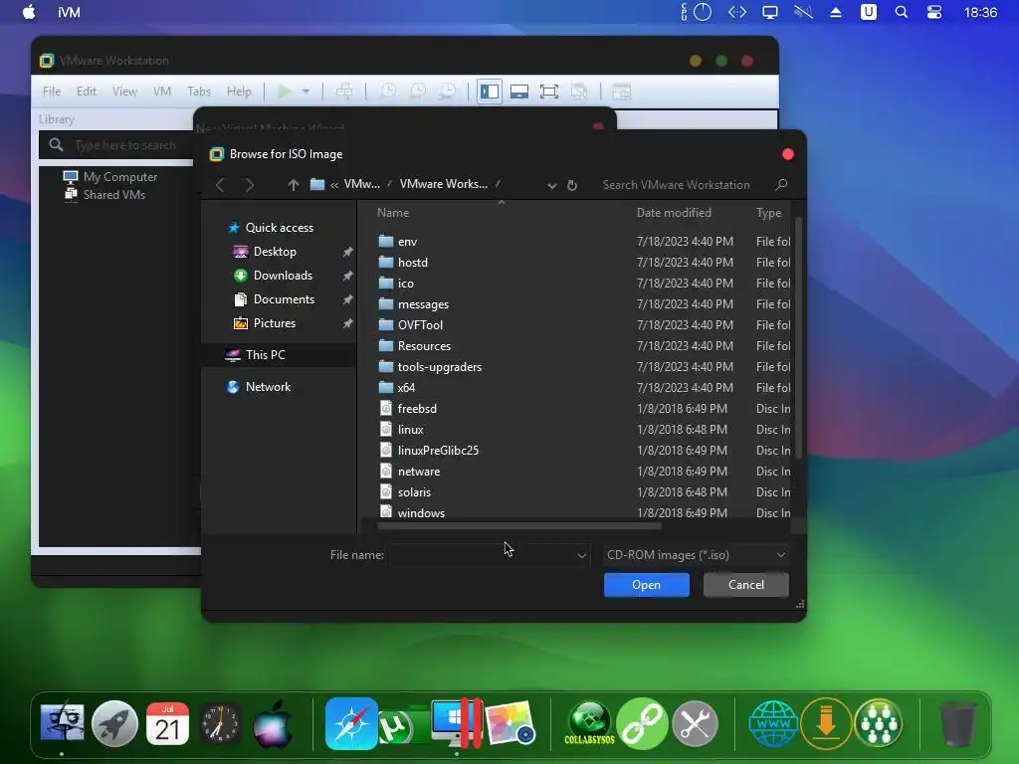Click the Show library sidebar toolbar icon

click(x=490, y=92)
